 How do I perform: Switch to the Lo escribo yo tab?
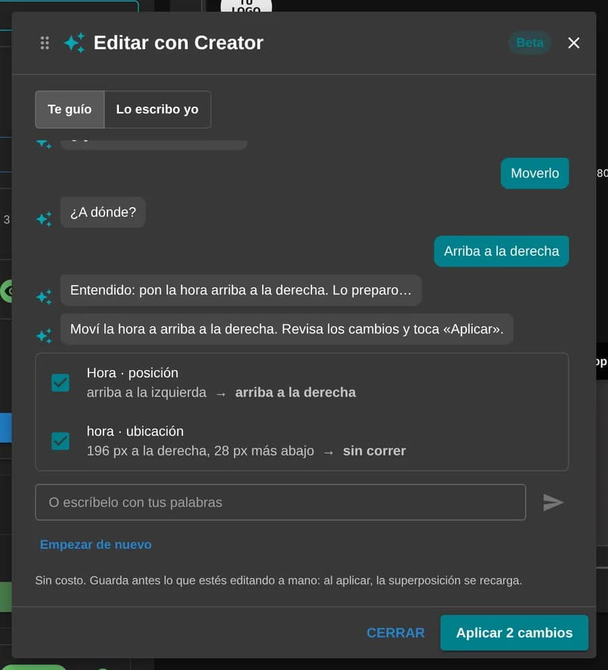(x=157, y=109)
